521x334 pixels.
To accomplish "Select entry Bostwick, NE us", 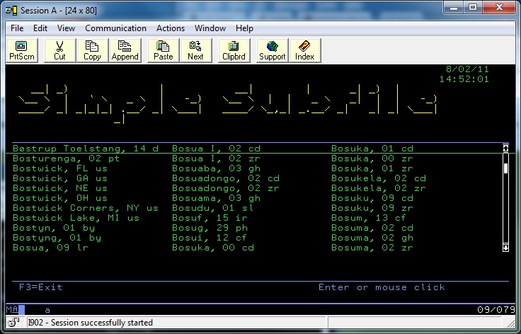I will 60,188.
